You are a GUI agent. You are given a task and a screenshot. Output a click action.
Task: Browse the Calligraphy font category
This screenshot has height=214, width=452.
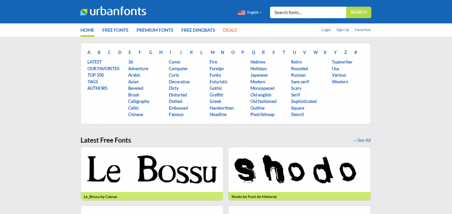(x=139, y=101)
